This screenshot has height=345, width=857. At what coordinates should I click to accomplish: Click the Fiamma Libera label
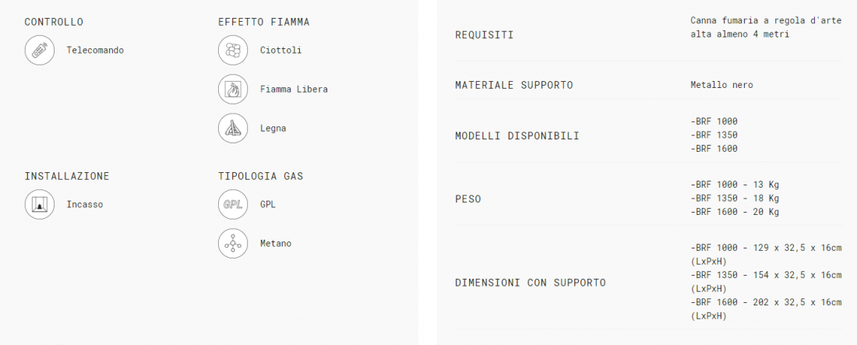pos(294,90)
